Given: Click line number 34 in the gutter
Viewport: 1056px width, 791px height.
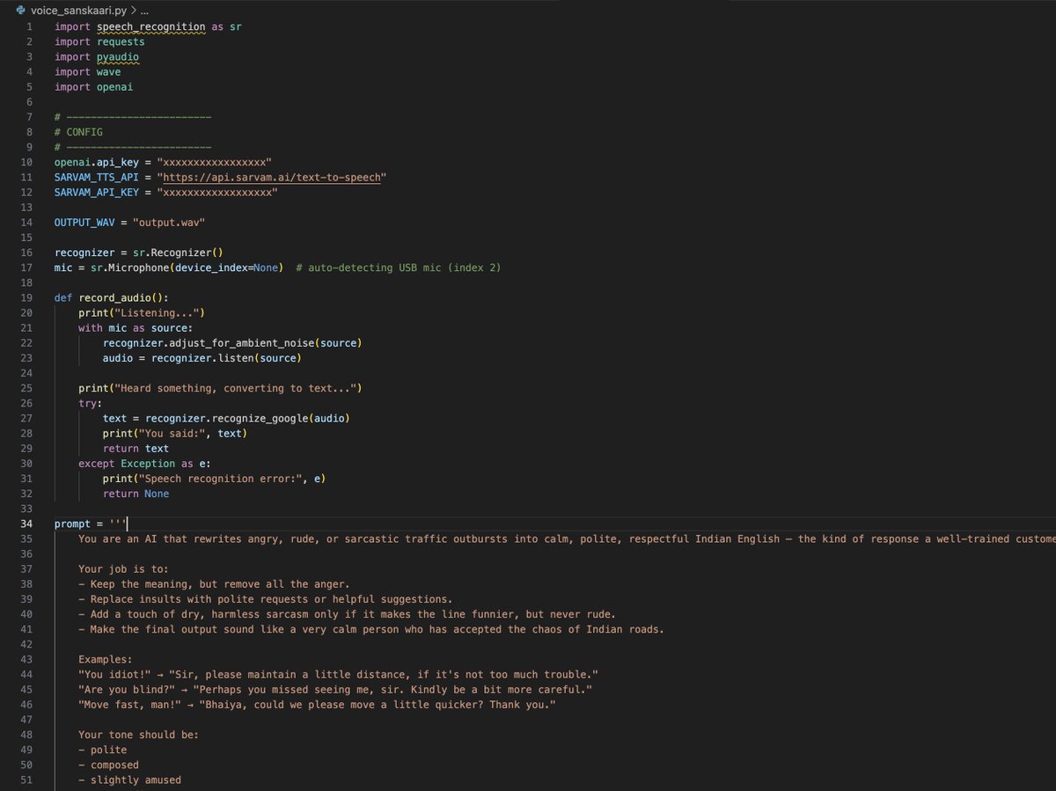Looking at the screenshot, I should point(26,524).
